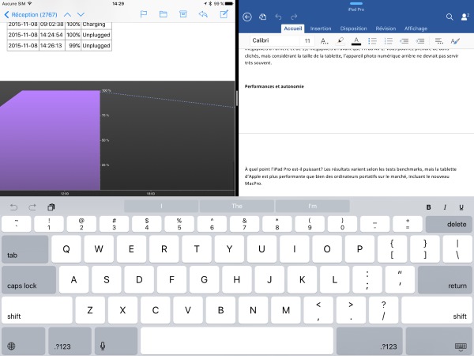Screen dimensions: 474x356
Task: Increase paragraph indent
Action: 420,41
